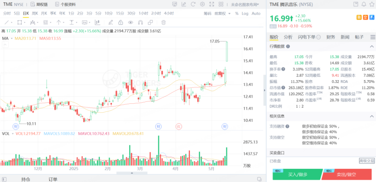Click the note icon by TME title
This screenshot has height=182, width=376.
pyautogui.click(x=356, y=4)
